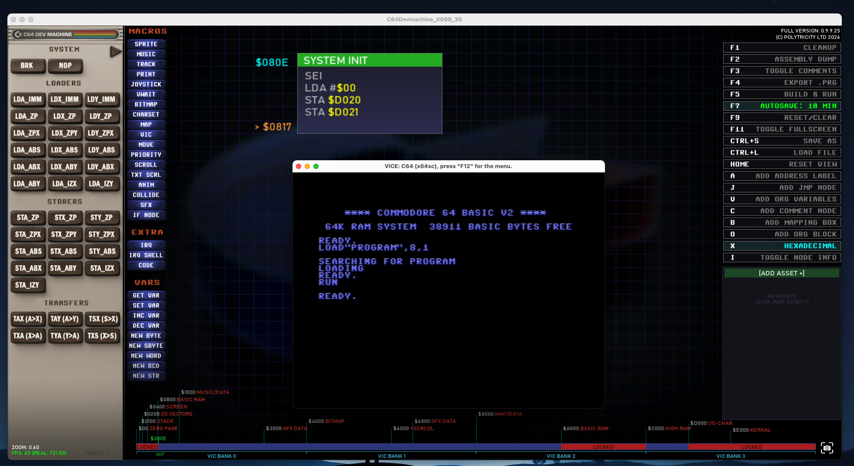This screenshot has height=466, width=854.
Task: Select the MUSIC macro
Action: (x=146, y=54)
